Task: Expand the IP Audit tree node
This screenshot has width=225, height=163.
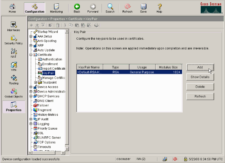Action: [31, 119]
